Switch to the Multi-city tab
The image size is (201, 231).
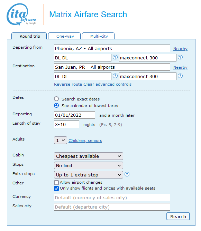(x=98, y=36)
